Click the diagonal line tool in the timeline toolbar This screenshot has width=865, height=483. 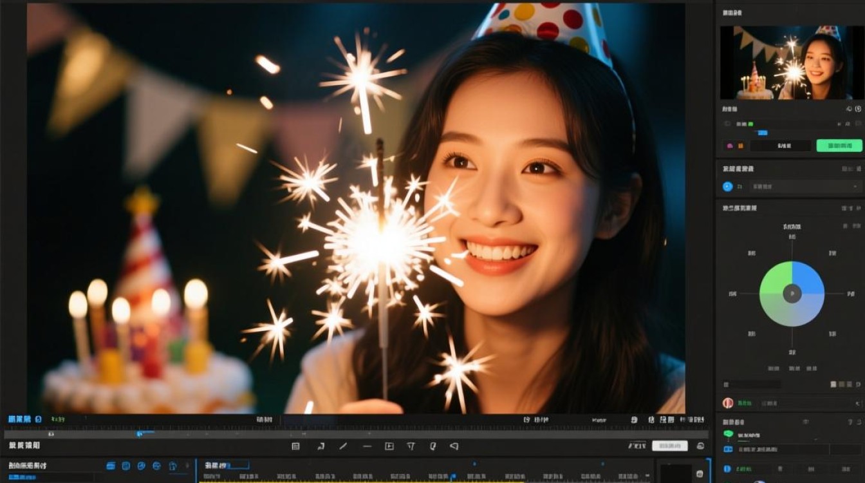(343, 446)
